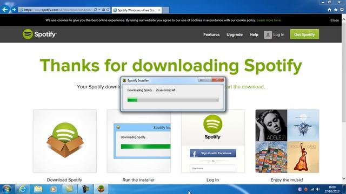This screenshot has height=194, width=346.
Task: Click the vertical scrollbar thumb
Action: [x=344, y=72]
